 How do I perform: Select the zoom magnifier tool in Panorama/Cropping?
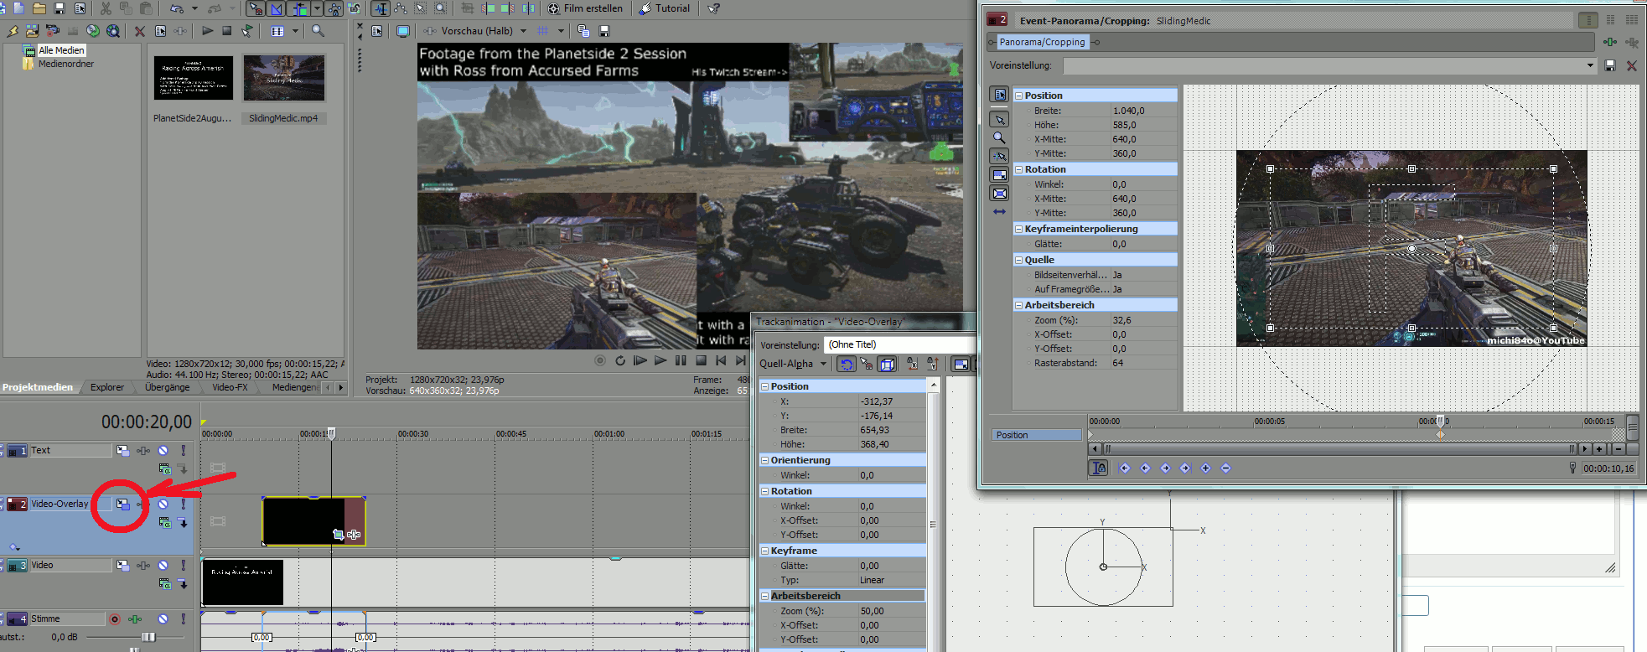(999, 137)
